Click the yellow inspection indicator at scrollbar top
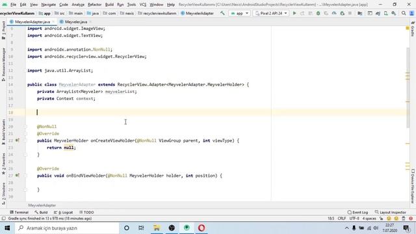 [408, 28]
